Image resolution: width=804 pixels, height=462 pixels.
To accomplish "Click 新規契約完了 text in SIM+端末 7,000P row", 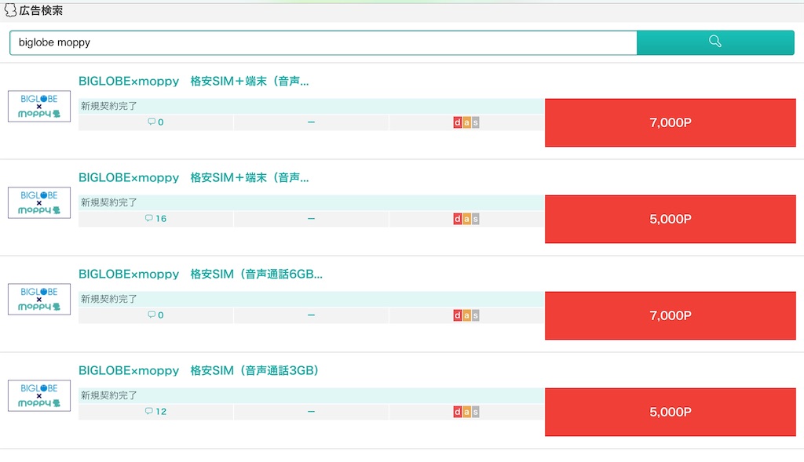I will tap(108, 106).
